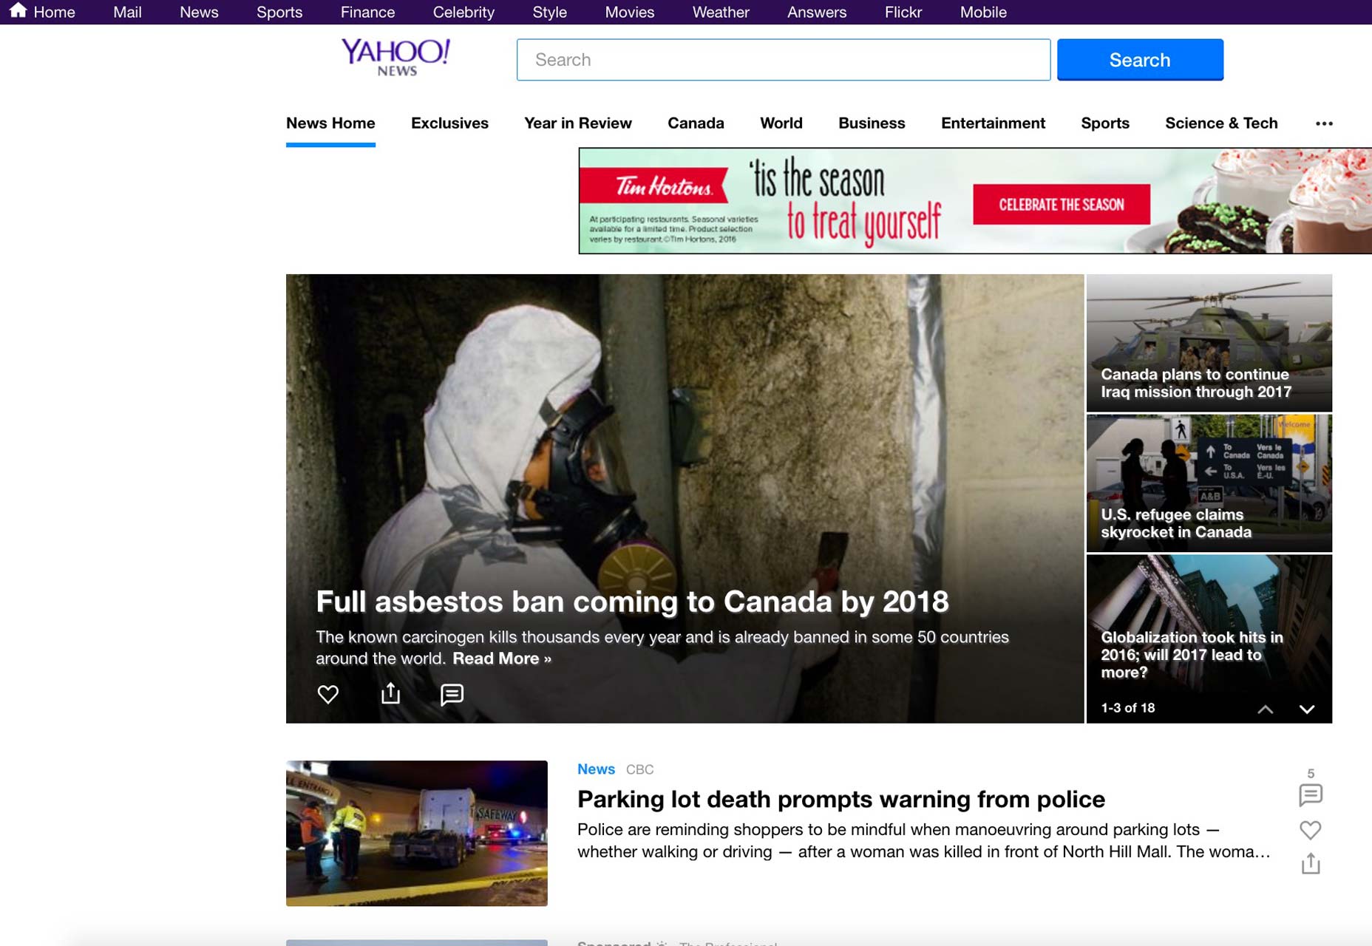Open Weather in the top bar
The width and height of the screenshot is (1372, 946).
721,12
